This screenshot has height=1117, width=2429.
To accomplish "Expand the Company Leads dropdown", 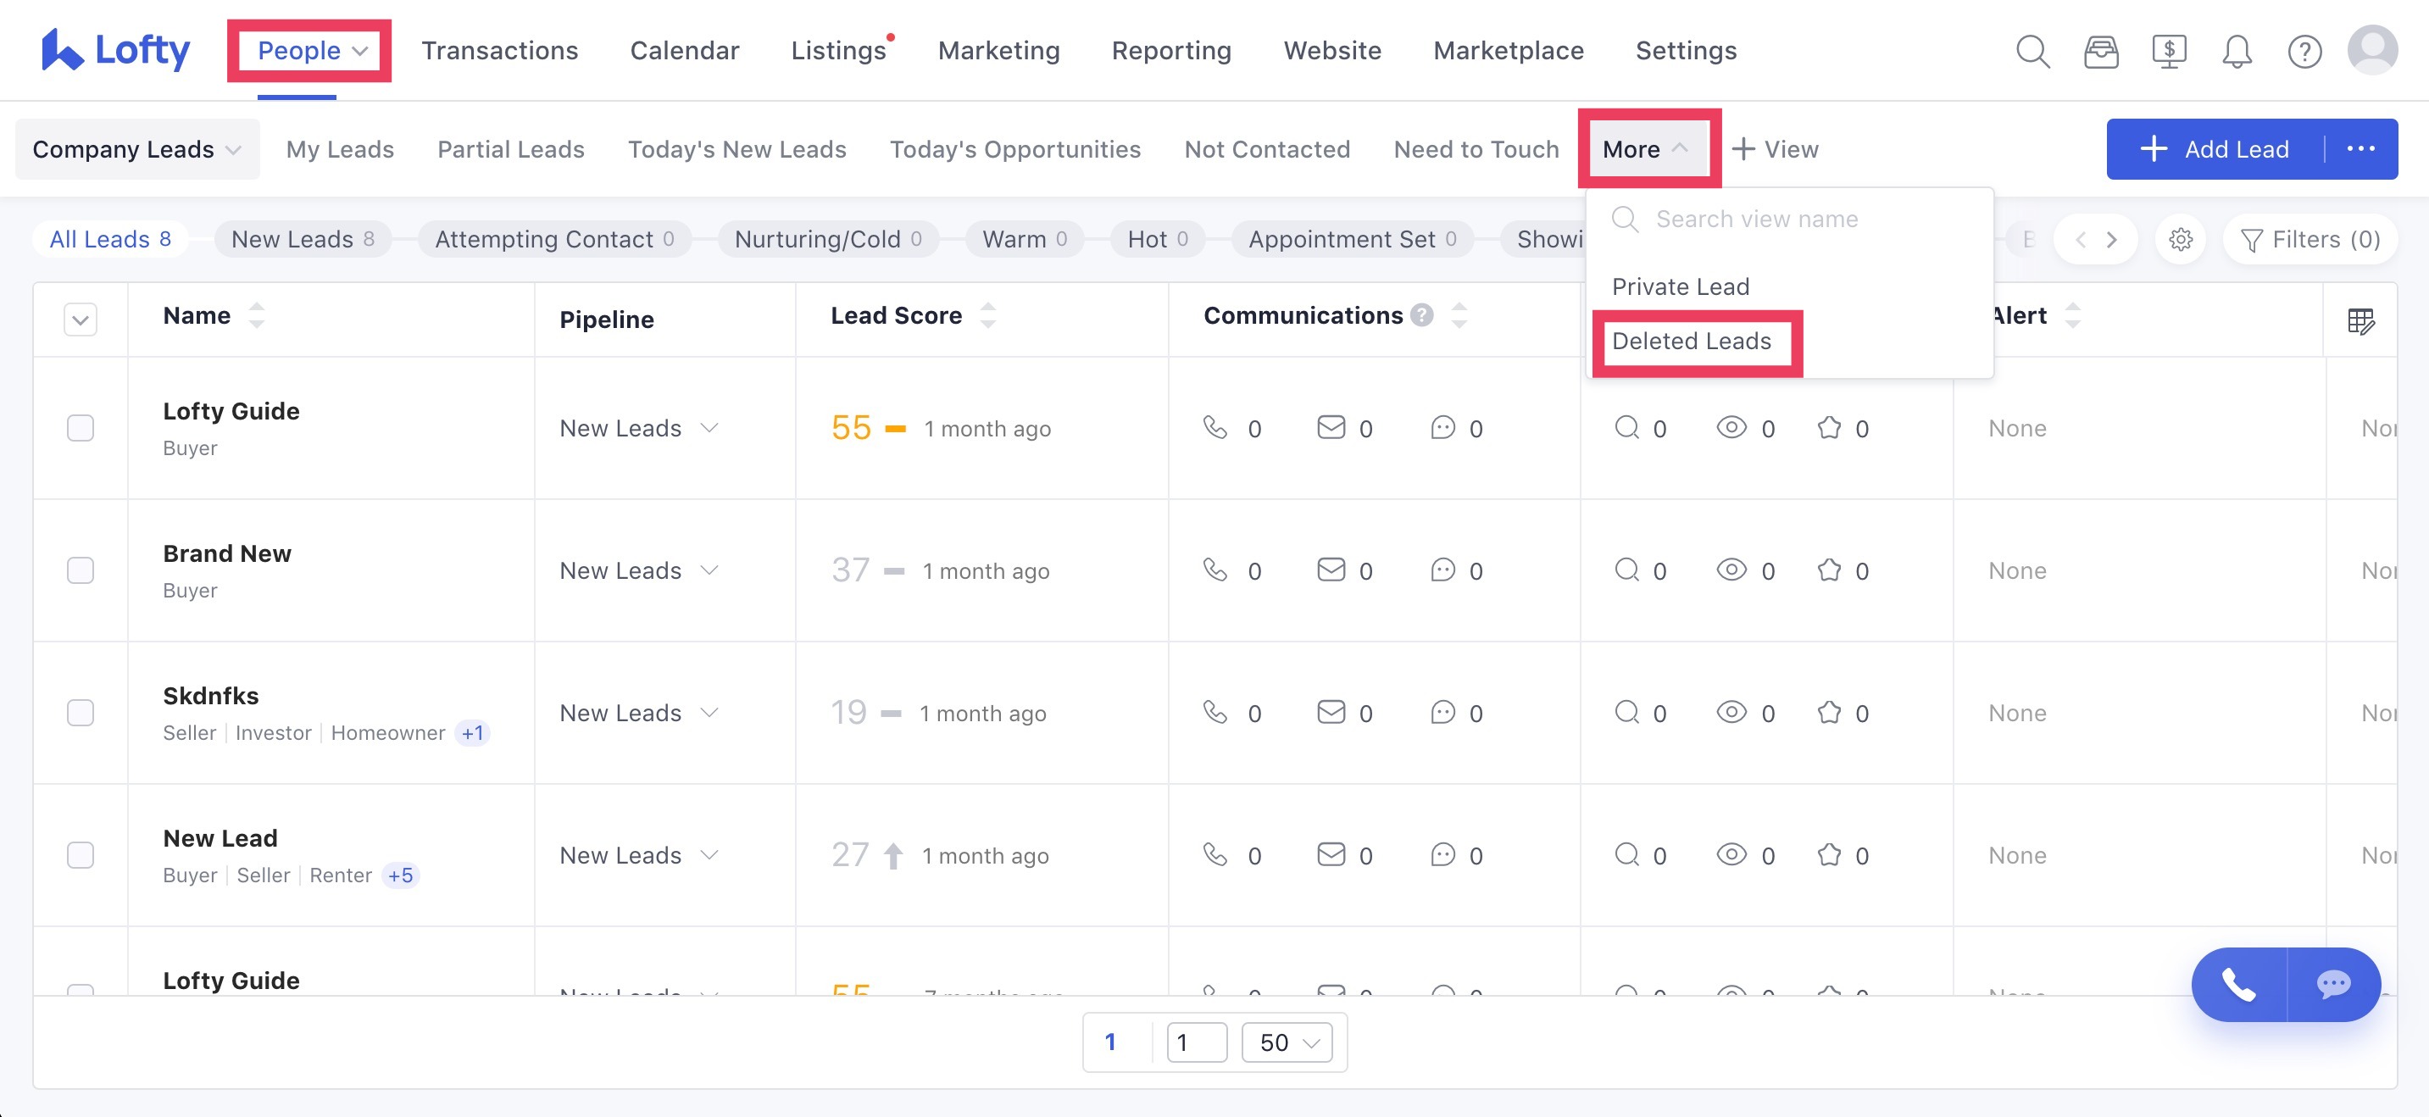I will pos(136,149).
